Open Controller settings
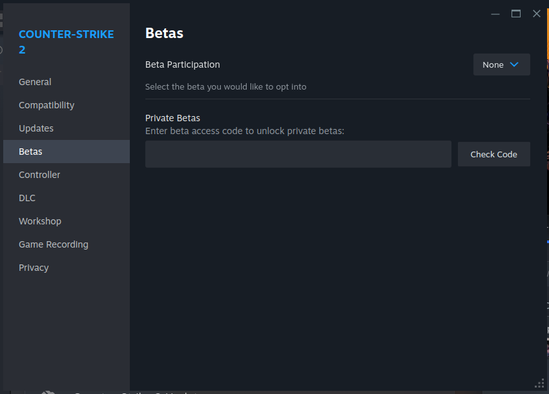This screenshot has width=549, height=394. (x=39, y=175)
